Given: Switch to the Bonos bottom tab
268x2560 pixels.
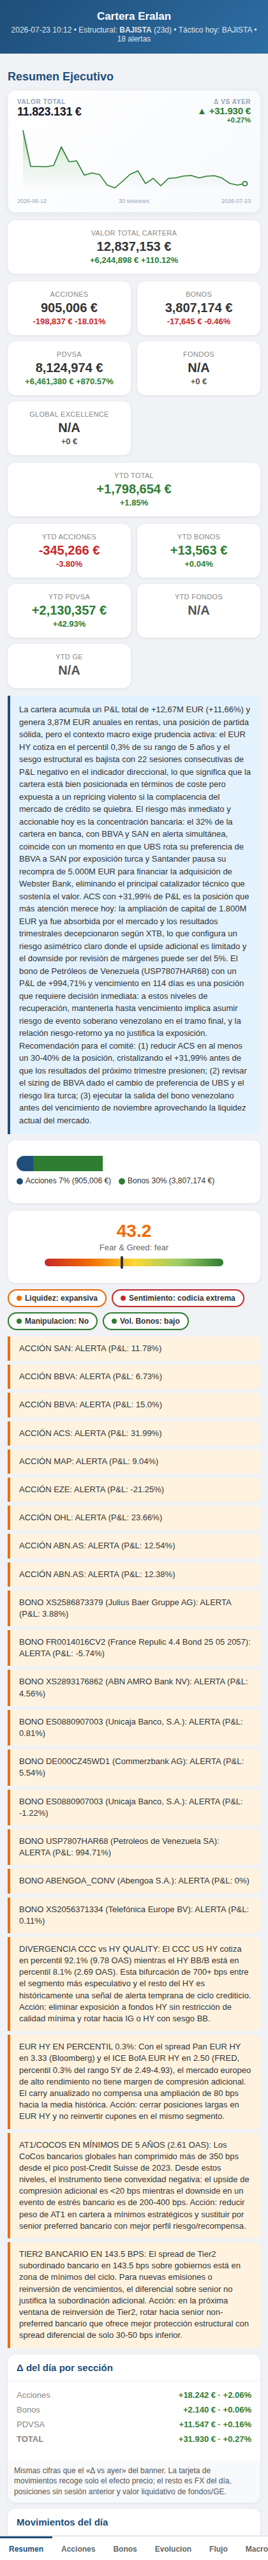Looking at the screenshot, I should [125, 2548].
